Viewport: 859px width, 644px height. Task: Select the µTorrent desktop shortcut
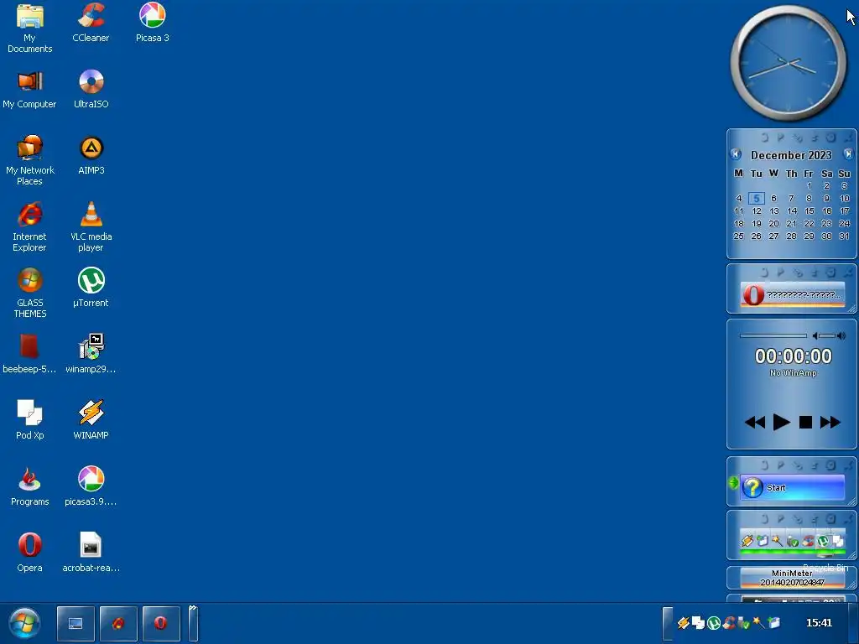pyautogui.click(x=91, y=288)
